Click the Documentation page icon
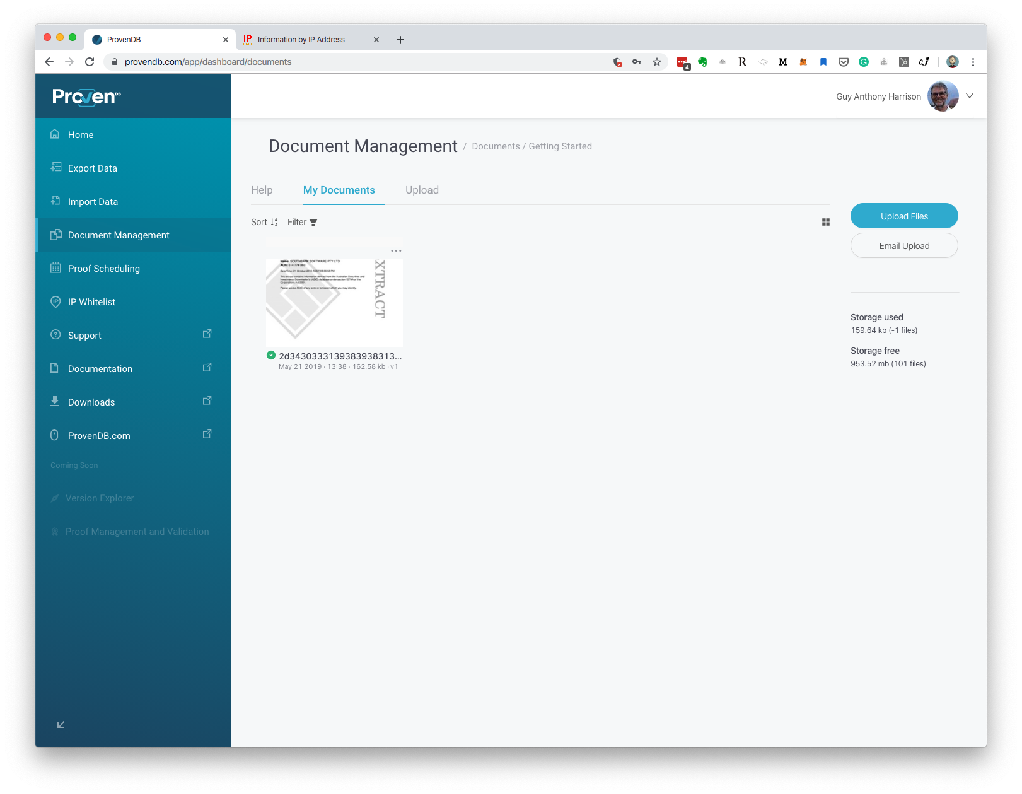Image resolution: width=1022 pixels, height=794 pixels. tap(55, 368)
